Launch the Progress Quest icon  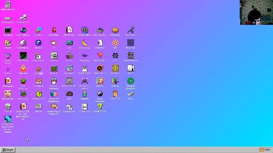tap(84, 81)
